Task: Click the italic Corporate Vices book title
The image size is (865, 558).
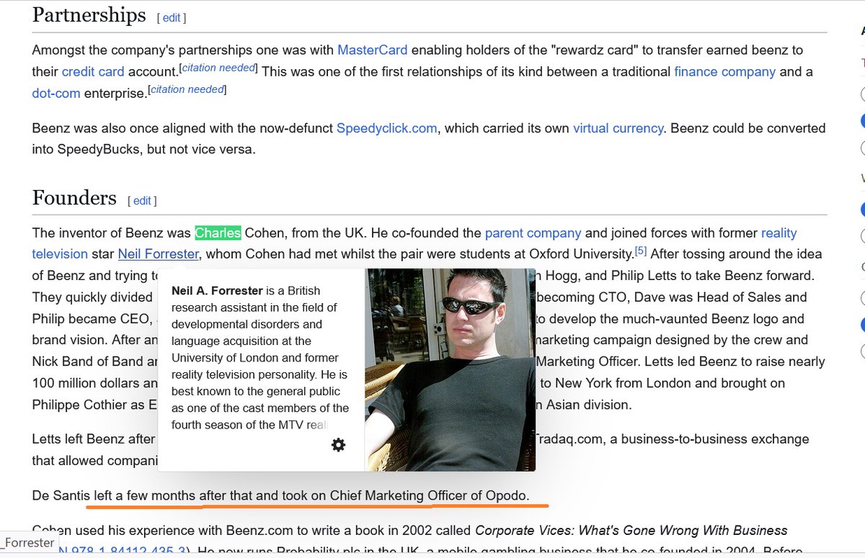Action: click(631, 531)
